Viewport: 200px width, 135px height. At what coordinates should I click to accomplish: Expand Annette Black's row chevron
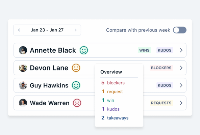click(x=181, y=50)
